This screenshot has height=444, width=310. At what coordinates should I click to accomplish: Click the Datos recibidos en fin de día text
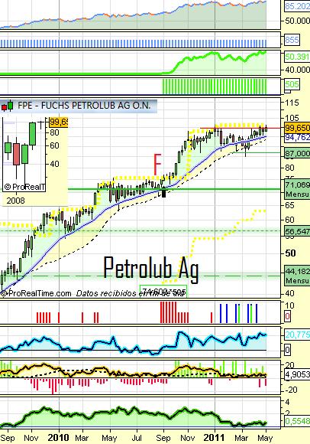131,293
